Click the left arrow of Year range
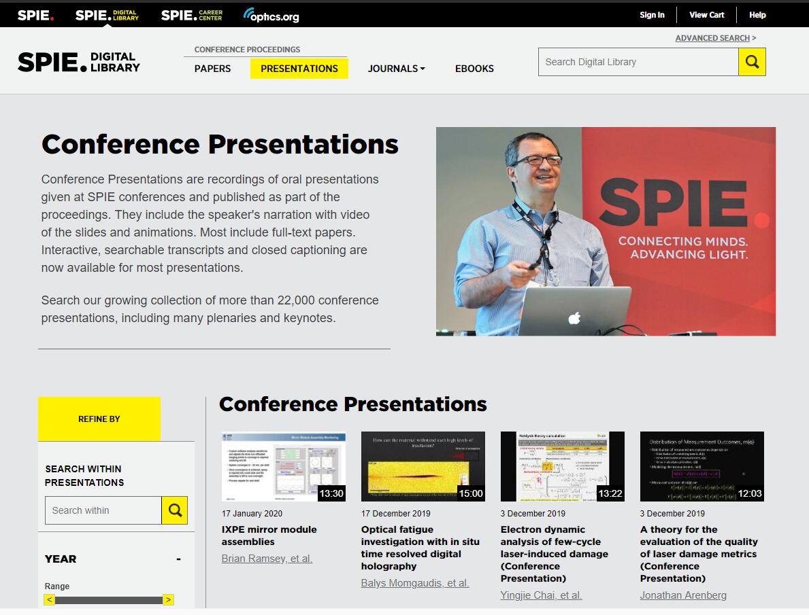The width and height of the screenshot is (809, 615). [x=49, y=599]
